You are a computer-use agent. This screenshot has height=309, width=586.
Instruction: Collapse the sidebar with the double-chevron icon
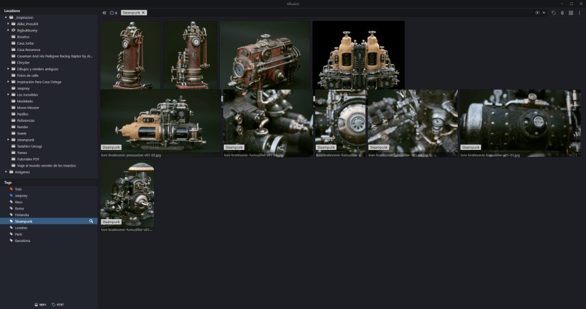click(x=104, y=13)
